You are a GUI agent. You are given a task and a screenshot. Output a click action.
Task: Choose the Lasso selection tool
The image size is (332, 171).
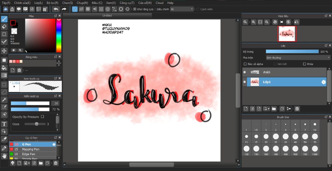4,92
